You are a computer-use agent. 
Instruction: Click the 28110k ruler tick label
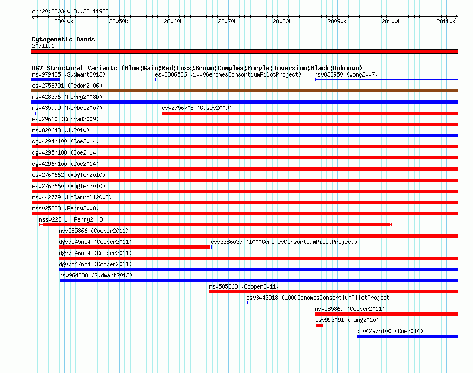coord(446,21)
